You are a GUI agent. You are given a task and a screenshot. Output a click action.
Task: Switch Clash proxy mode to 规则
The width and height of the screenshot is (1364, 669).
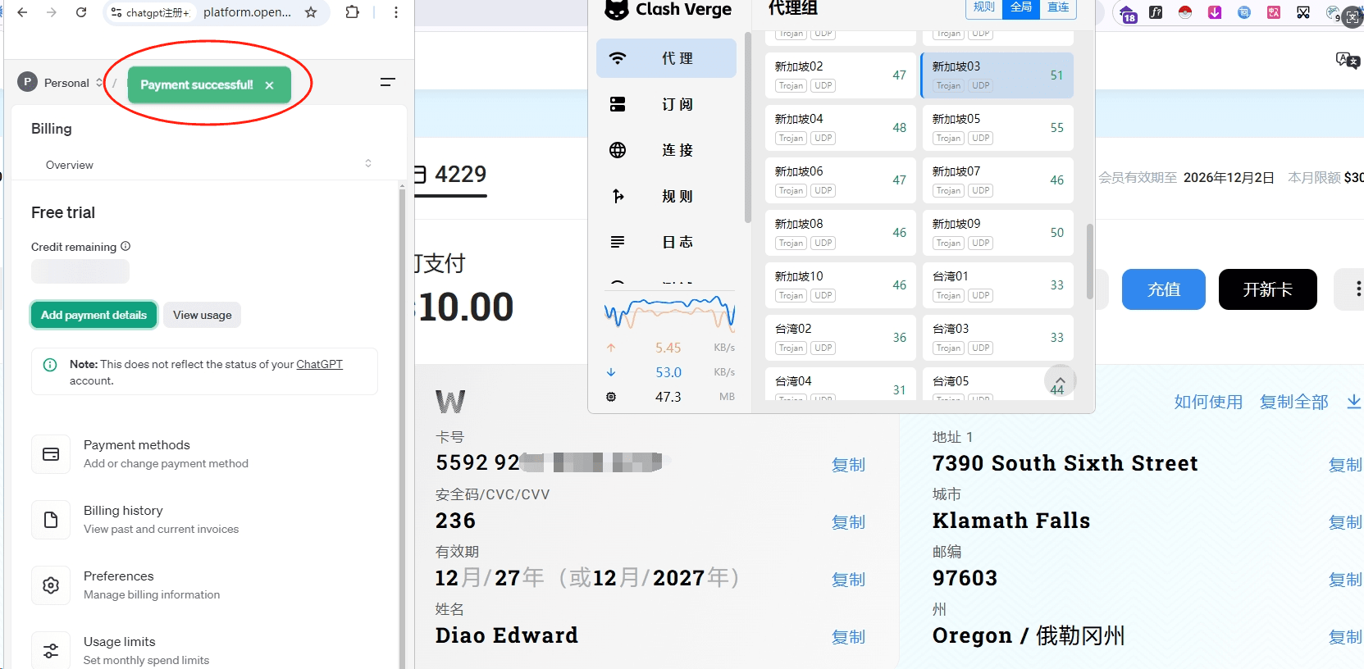[x=983, y=7]
